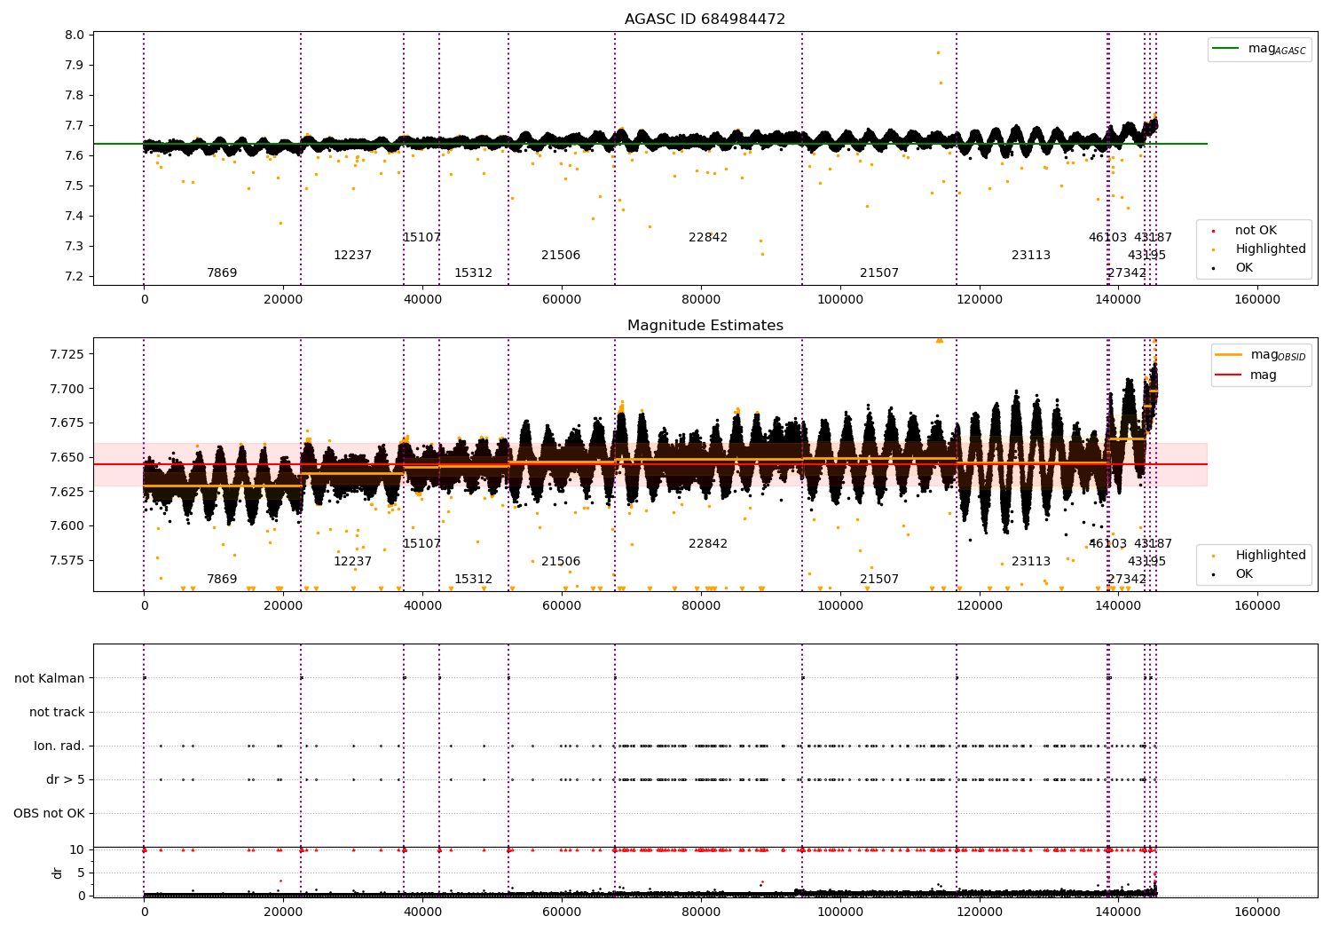Click OBSID label 7869 in Magnitude Estimates plot

[x=222, y=580]
